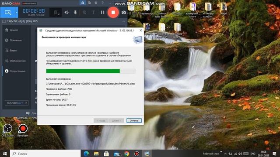The height and width of the screenshot is (157, 280).
Task: Click the Отмена button
Action: point(134,120)
